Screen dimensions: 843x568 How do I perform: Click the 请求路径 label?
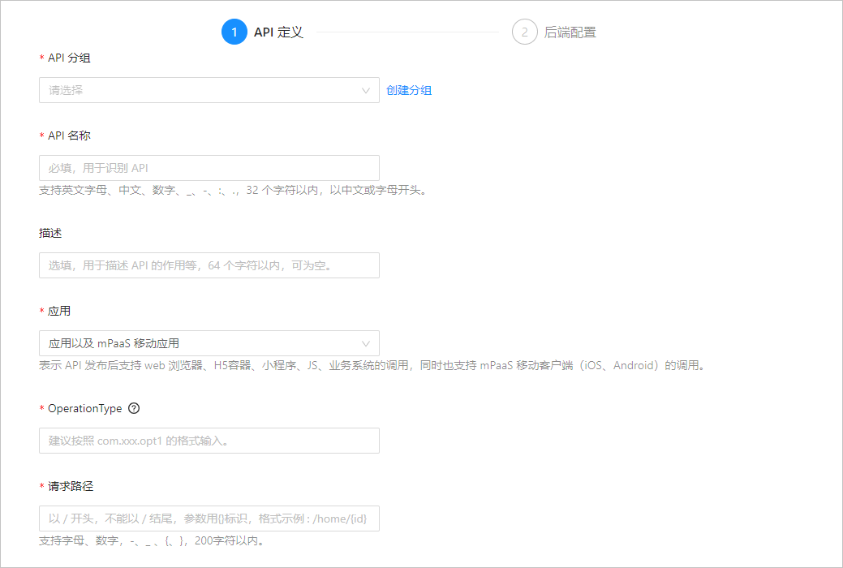[71, 486]
